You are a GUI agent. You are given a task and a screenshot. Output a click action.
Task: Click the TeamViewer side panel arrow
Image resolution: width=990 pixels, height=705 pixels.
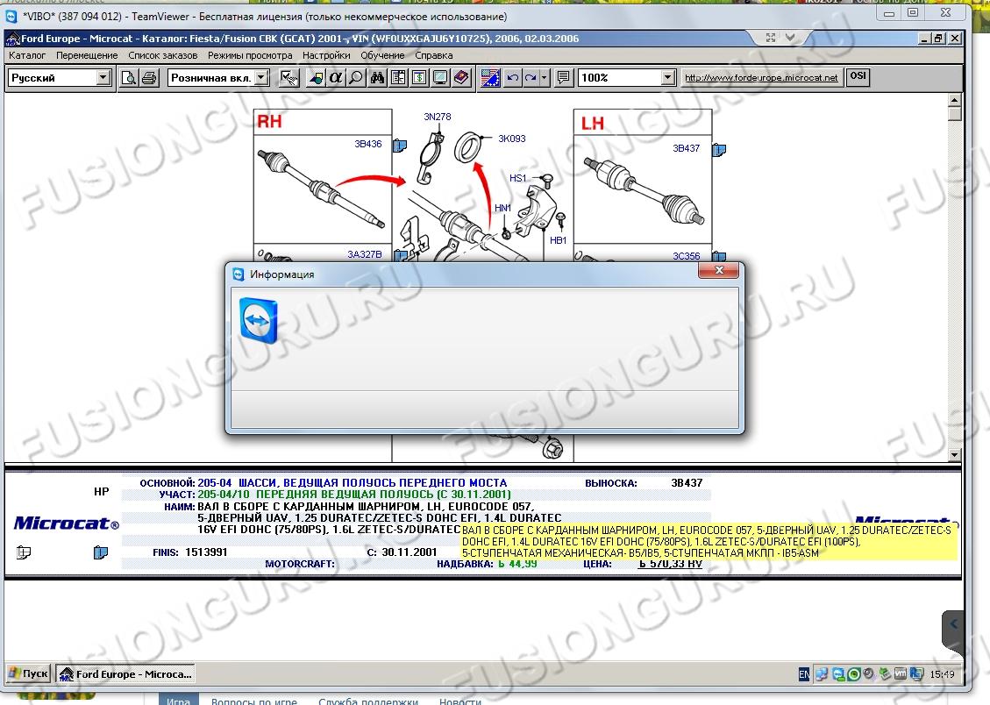pos(953,625)
